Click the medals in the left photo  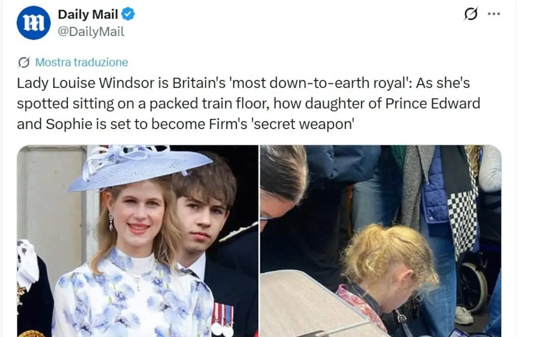pos(222,319)
